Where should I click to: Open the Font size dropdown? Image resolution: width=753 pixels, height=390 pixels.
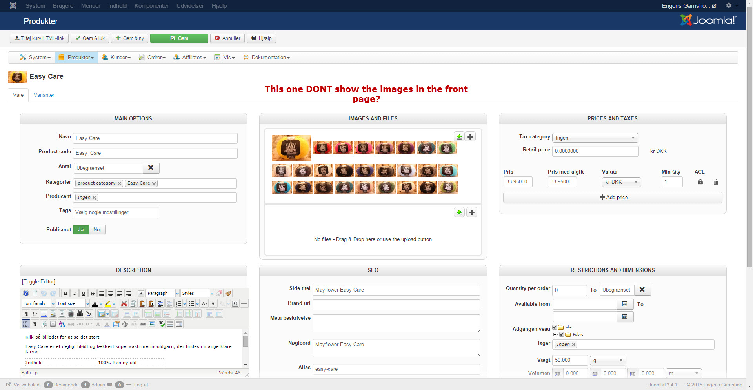click(x=73, y=303)
